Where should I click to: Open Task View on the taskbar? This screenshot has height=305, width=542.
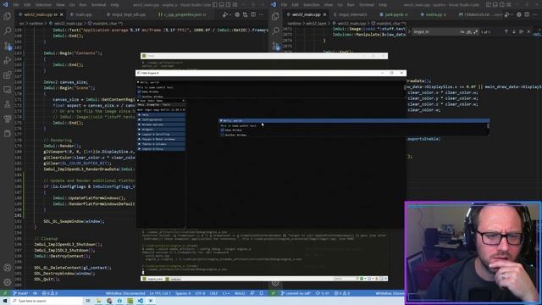point(88,301)
